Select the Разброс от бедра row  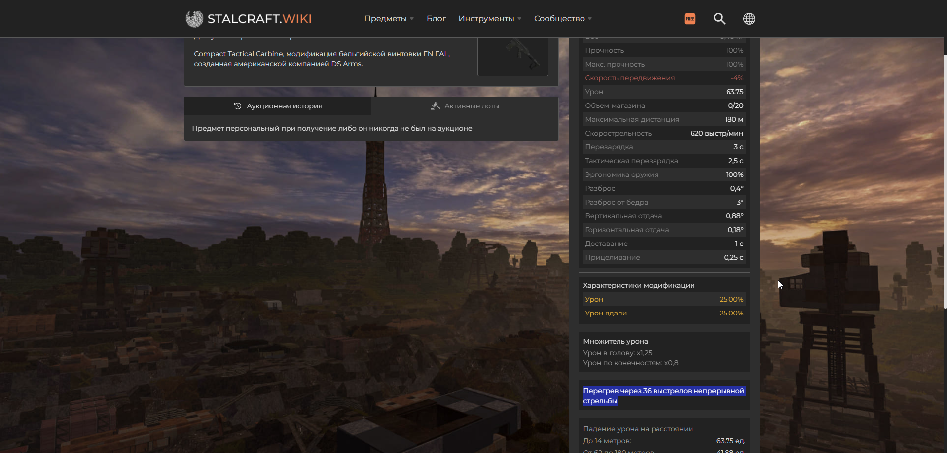664,202
